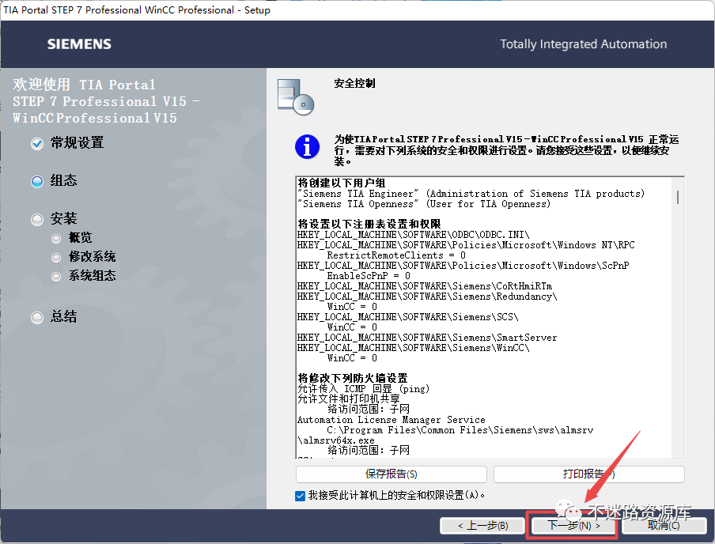The image size is (715, 544).
Task: Save the report with 保存报告(S)
Action: (392, 474)
